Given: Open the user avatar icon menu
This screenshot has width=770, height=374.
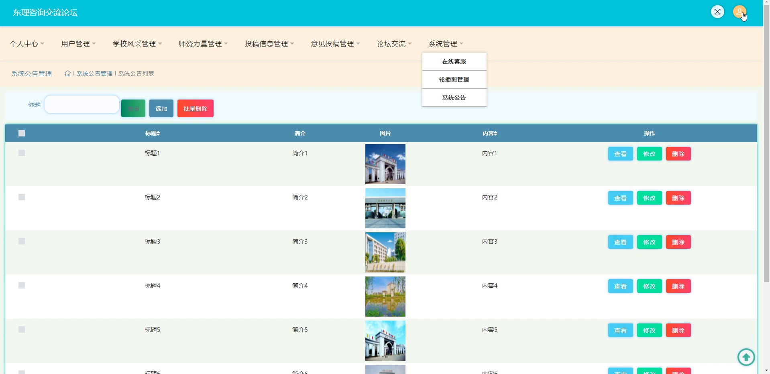Looking at the screenshot, I should pos(739,12).
